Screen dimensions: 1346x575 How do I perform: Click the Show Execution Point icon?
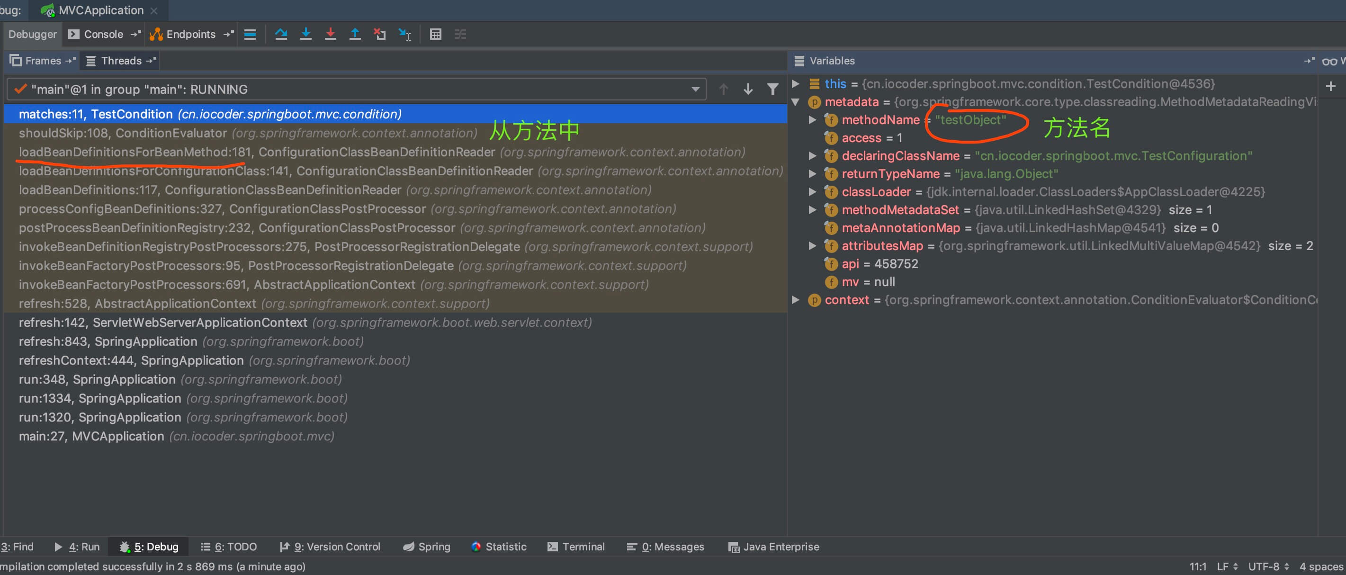(250, 34)
